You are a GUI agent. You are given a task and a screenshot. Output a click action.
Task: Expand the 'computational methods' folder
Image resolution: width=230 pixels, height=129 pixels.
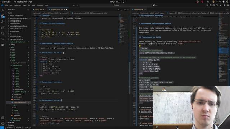coord(18,26)
